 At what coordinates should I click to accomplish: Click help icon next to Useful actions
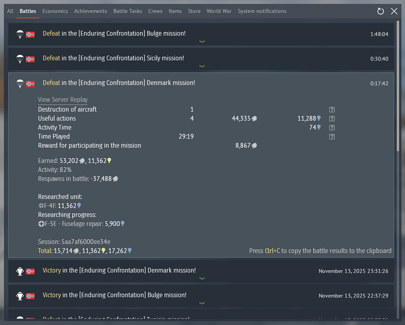pyautogui.click(x=332, y=119)
